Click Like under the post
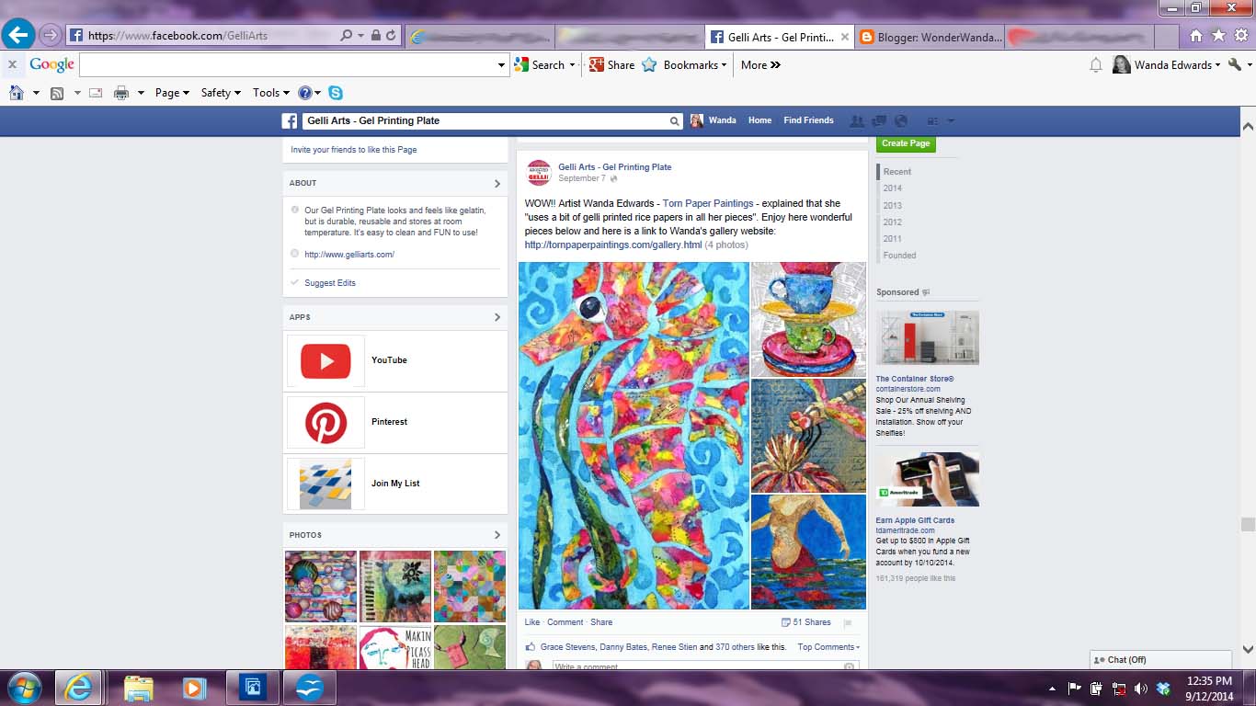Screen dimensions: 1256x706 (x=532, y=622)
